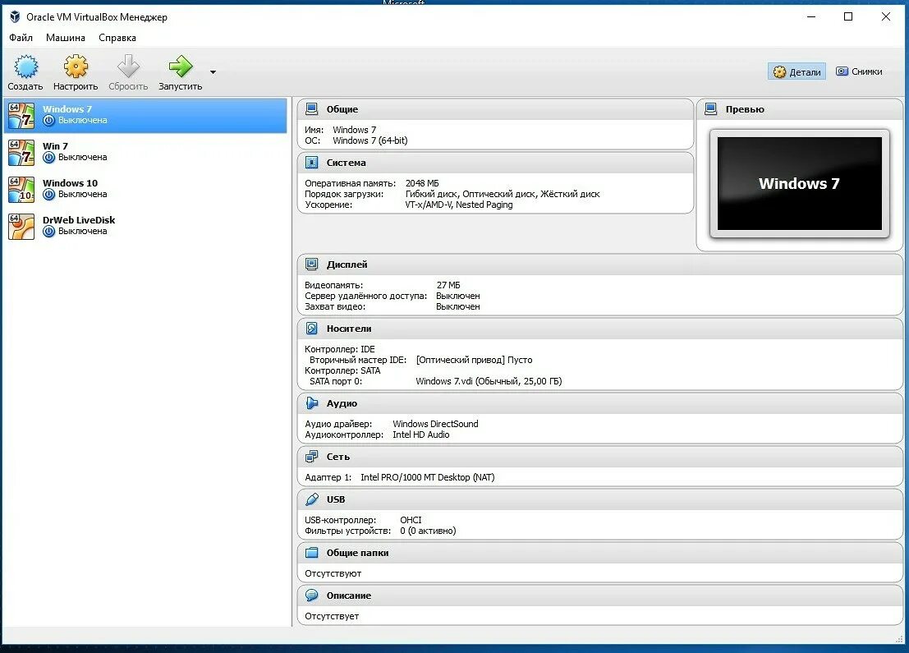
Task: Click the Windows 7 preview thumbnail
Action: 800,183
